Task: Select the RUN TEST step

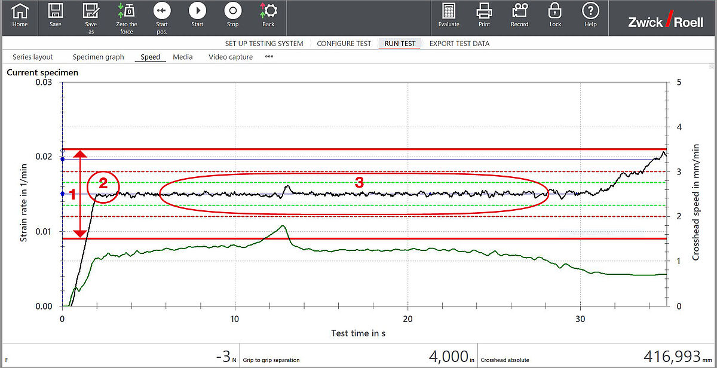Action: 400,44
